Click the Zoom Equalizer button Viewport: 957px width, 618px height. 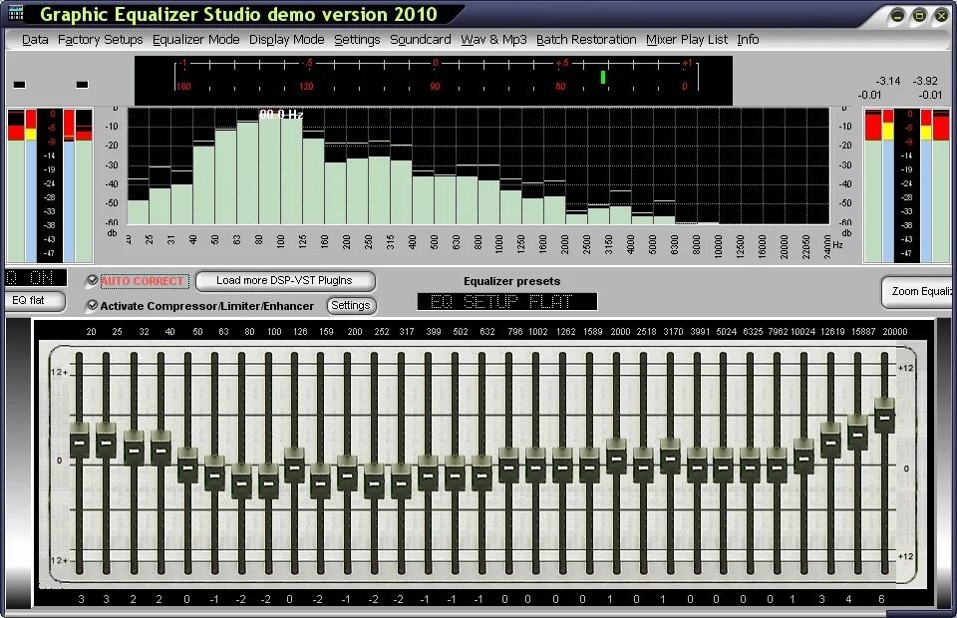[x=919, y=292]
